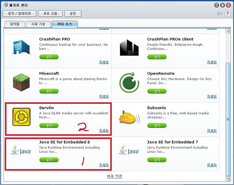Click the Java SE for Embedded 7 logo
Screen dimensions: 234x185
(129, 150)
